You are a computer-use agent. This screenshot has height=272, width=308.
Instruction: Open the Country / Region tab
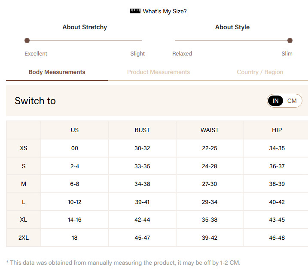(260, 72)
